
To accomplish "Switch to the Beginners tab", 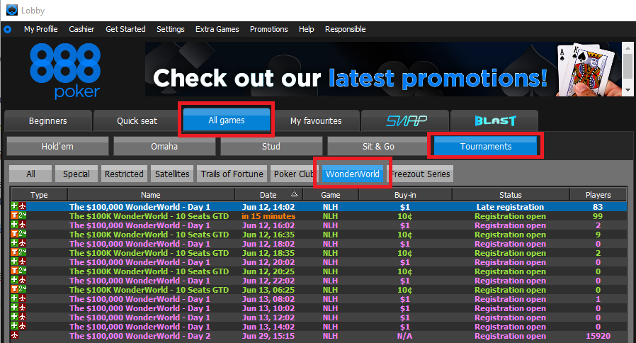I will coord(48,120).
